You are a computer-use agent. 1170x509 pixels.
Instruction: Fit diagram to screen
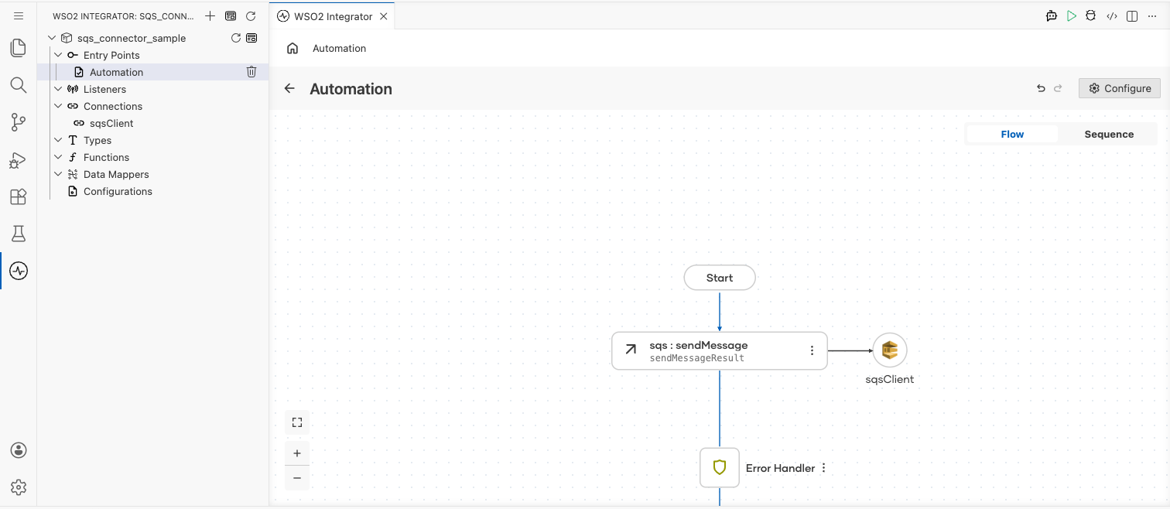pos(297,422)
